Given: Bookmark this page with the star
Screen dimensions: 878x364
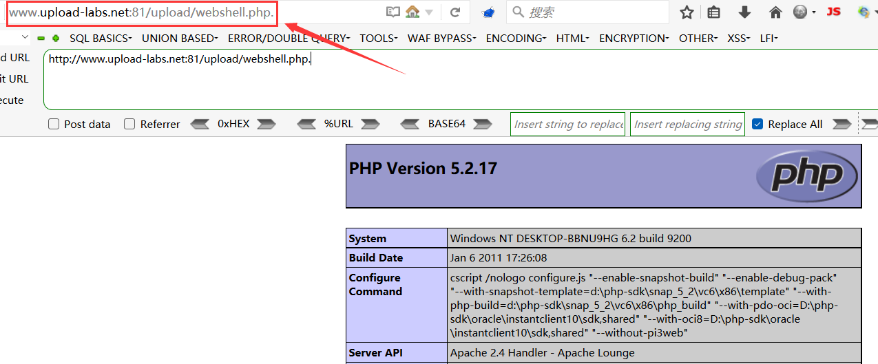Looking at the screenshot, I should (687, 12).
